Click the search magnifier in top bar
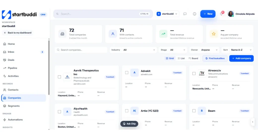 (57, 14)
